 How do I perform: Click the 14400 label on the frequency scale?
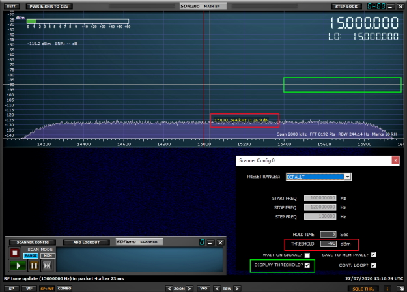84,144
